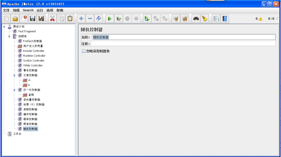
Task: Select sampler A under 交替控制器
Action: click(29, 80)
